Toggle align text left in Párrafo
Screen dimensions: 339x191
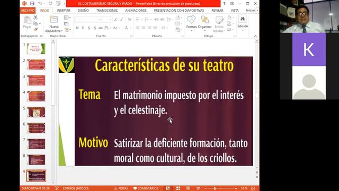[138, 28]
